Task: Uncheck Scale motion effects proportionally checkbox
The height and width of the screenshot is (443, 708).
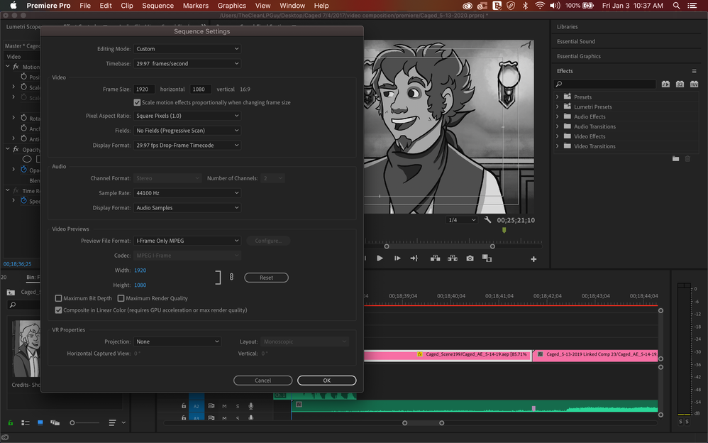Action: coord(137,102)
